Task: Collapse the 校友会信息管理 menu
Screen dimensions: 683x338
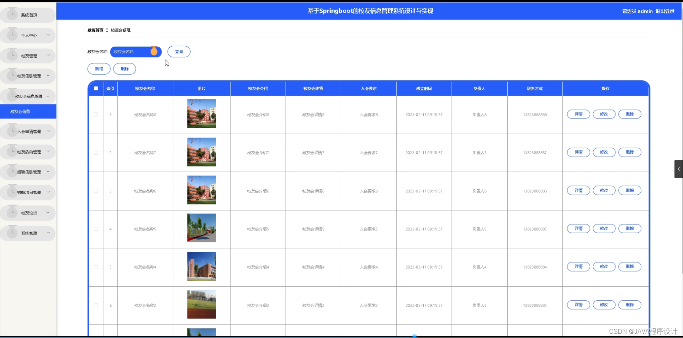Action: (x=28, y=96)
